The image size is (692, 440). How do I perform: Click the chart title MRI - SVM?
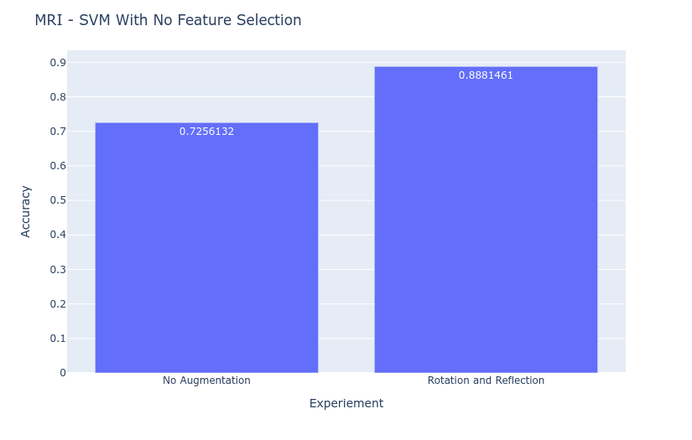168,20
